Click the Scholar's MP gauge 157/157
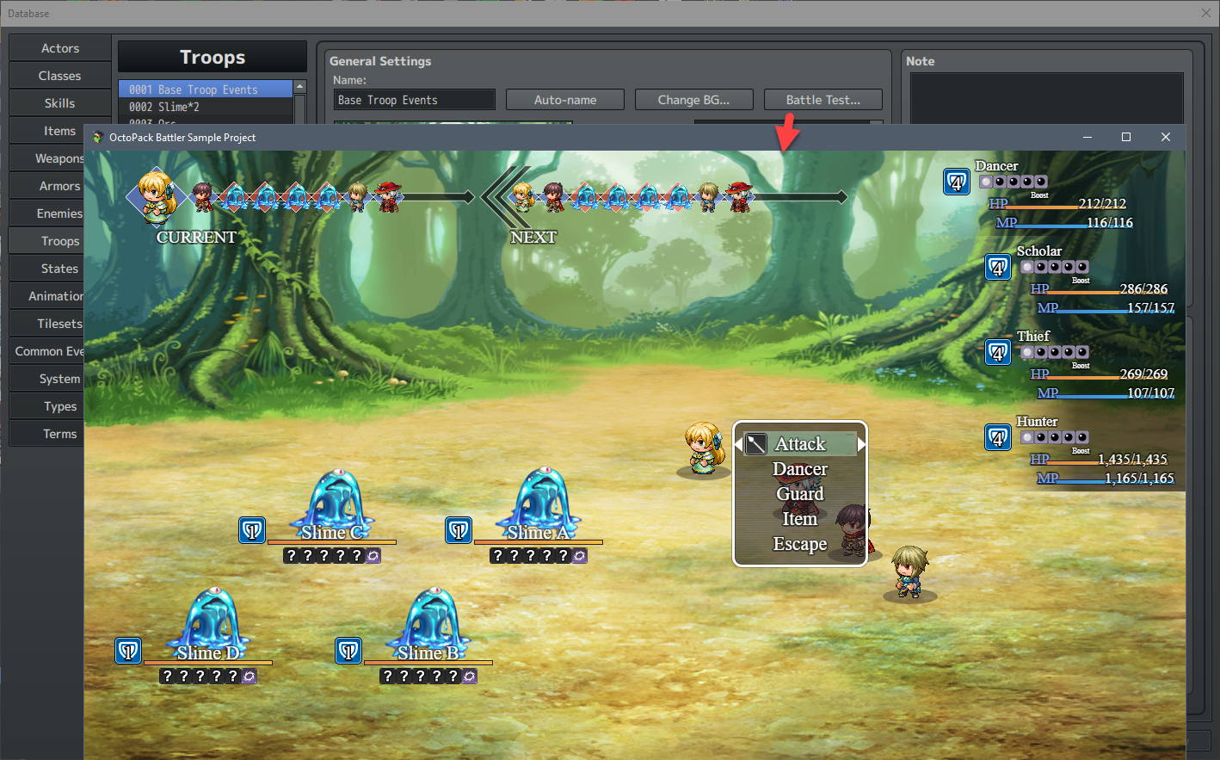1220x760 pixels. click(1106, 308)
